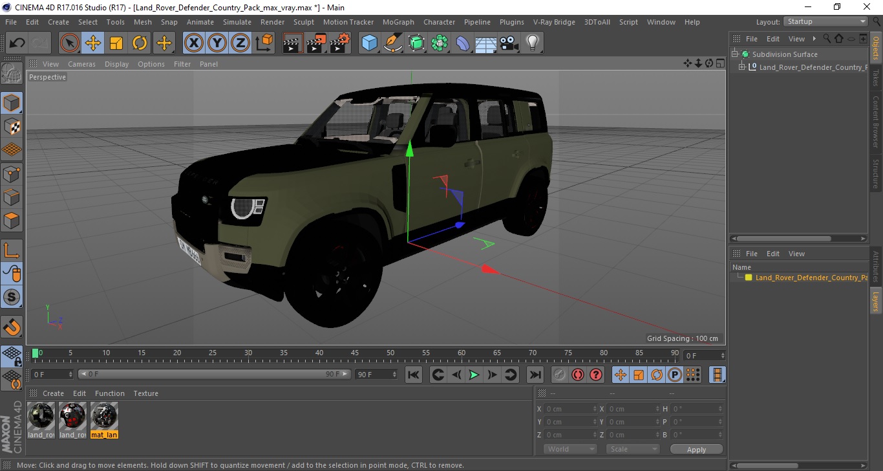Click the magnet snapping icon
Viewport: 883px width, 471px height.
[12, 327]
